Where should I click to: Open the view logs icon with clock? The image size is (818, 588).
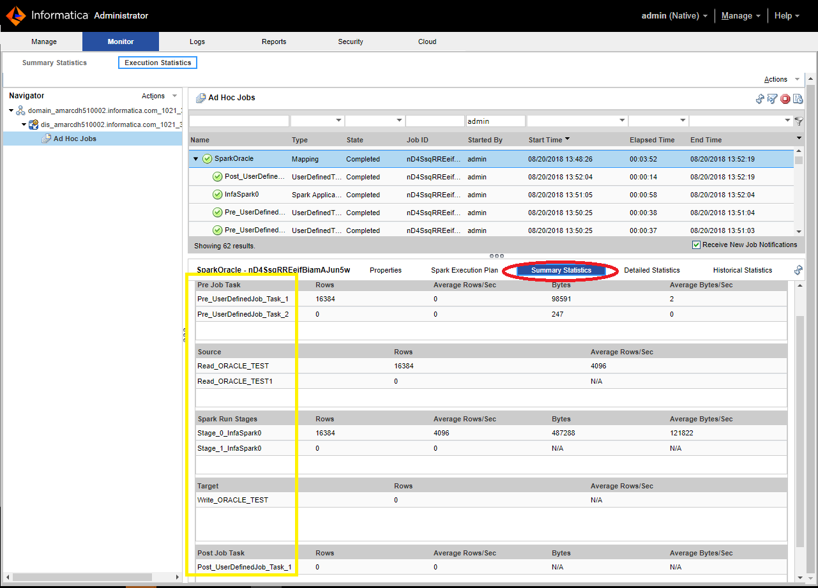pos(798,99)
